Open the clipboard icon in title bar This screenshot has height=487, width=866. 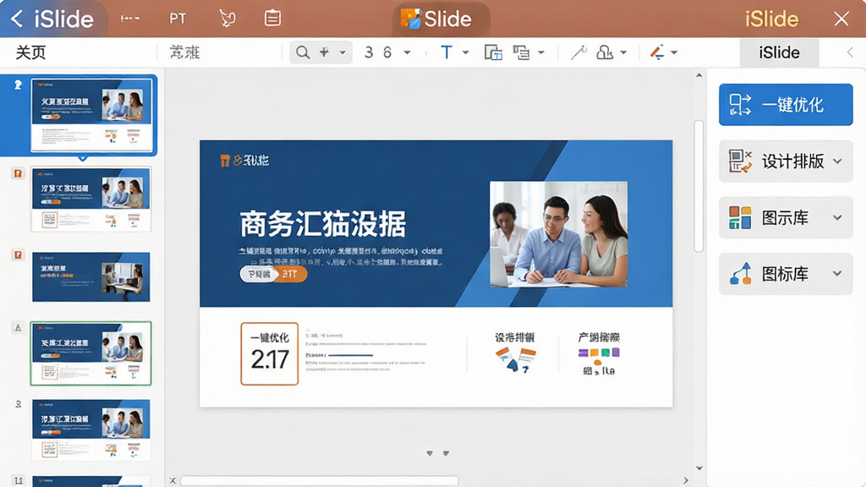tap(272, 19)
